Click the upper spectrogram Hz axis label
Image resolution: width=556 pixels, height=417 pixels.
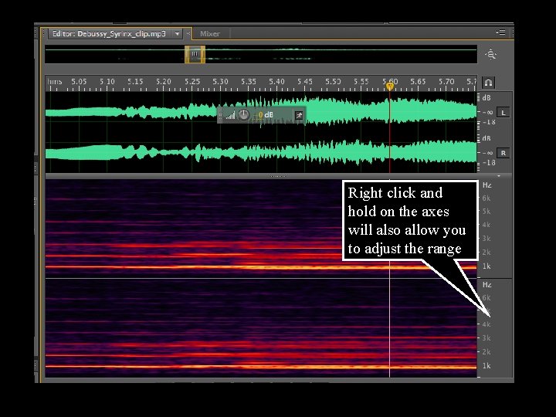tap(487, 185)
